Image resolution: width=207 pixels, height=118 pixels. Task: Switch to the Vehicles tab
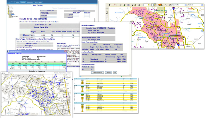point(17,2)
